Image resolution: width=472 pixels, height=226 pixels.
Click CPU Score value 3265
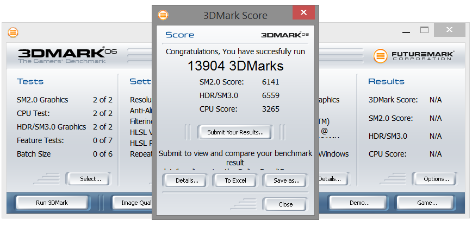point(271,109)
